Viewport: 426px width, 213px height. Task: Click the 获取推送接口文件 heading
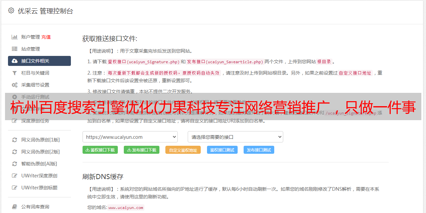click(x=110, y=39)
